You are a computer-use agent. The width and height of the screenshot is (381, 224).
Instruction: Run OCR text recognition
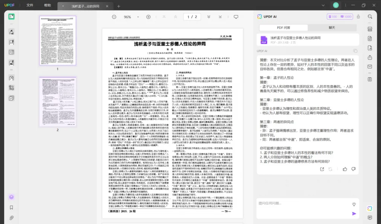point(370,29)
